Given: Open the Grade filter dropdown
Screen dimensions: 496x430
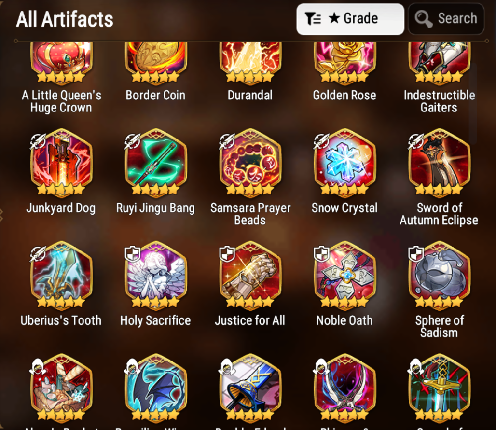Looking at the screenshot, I should [350, 19].
